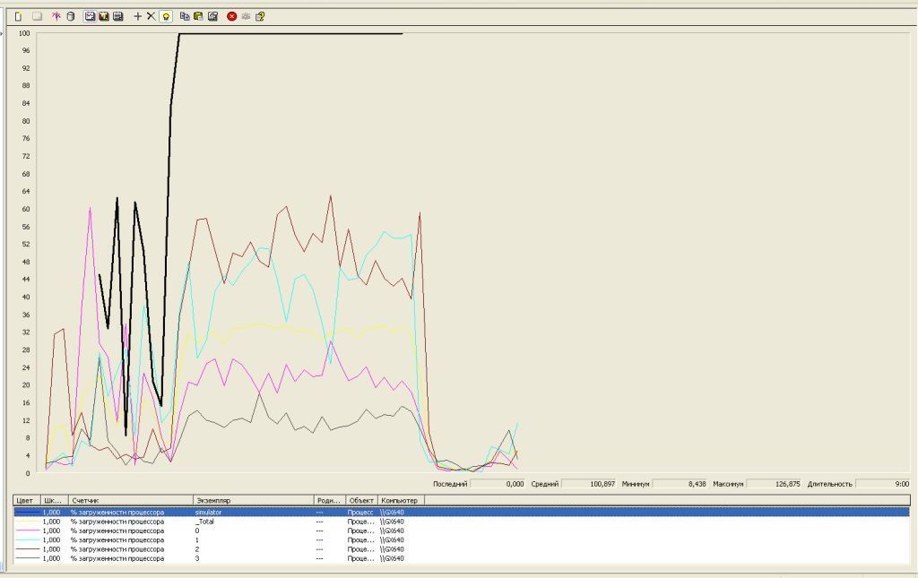Sort by the Счетчик column header
918x578 pixels.
point(131,500)
